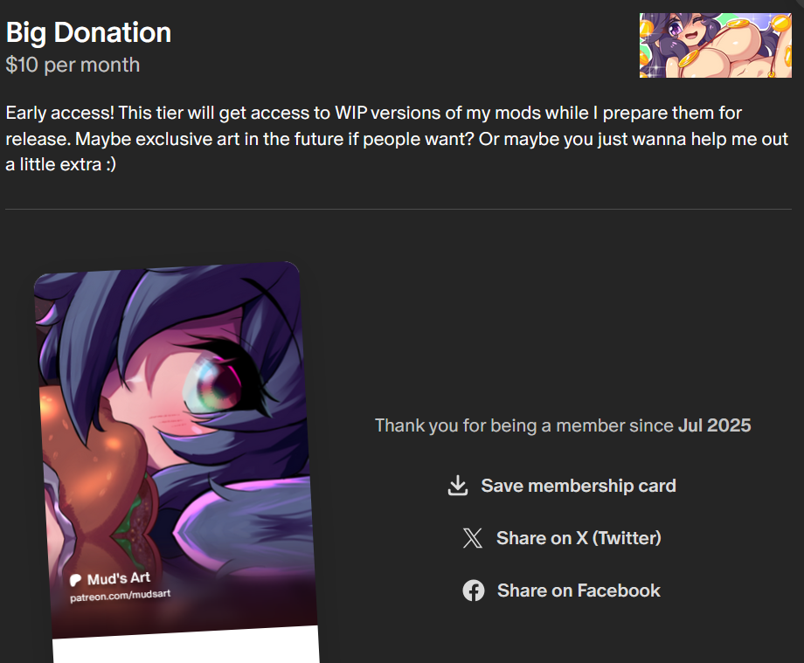Click the Big Donation tier heading

pyautogui.click(x=88, y=32)
